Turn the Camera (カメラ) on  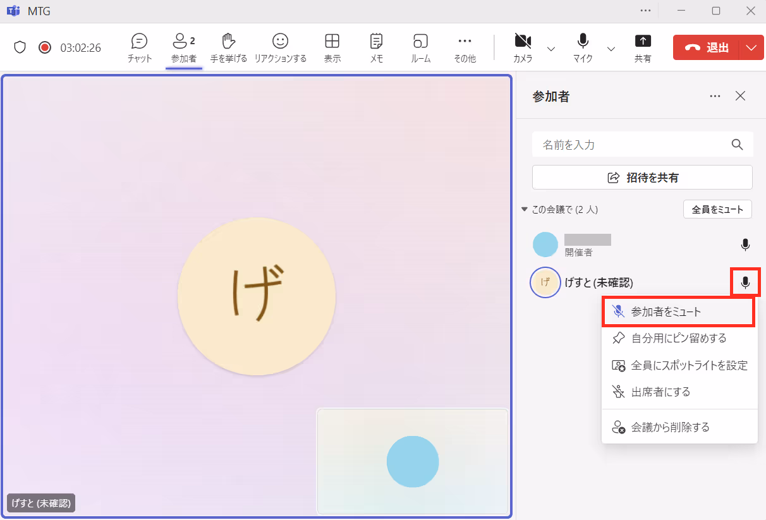click(x=522, y=48)
